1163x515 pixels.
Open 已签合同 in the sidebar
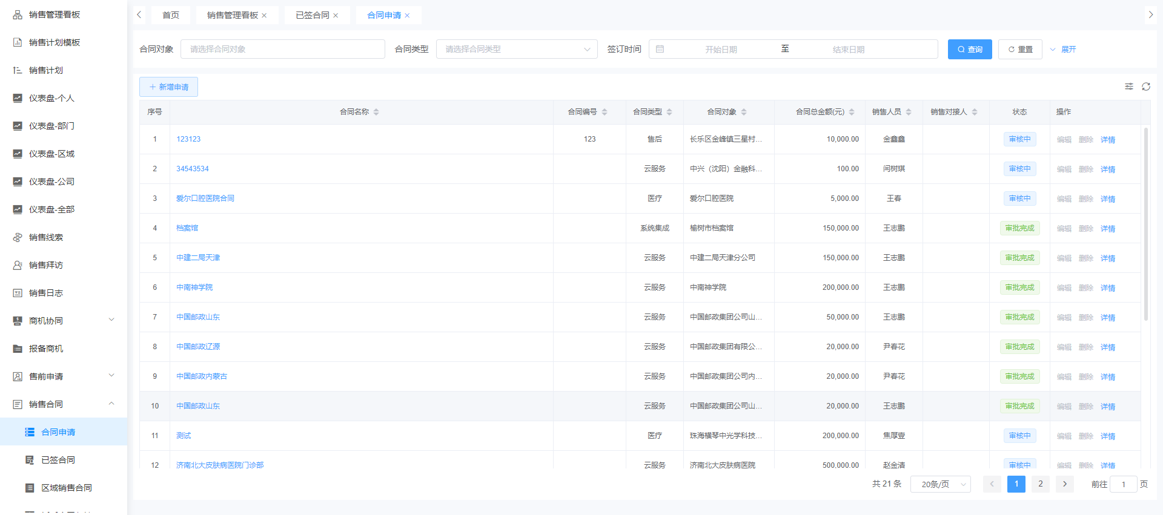(58, 460)
